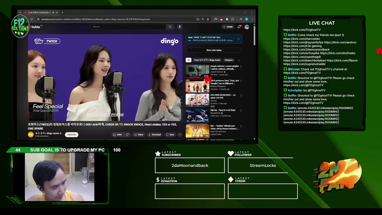
Task: Share the TWICE video
Action: [138, 135]
